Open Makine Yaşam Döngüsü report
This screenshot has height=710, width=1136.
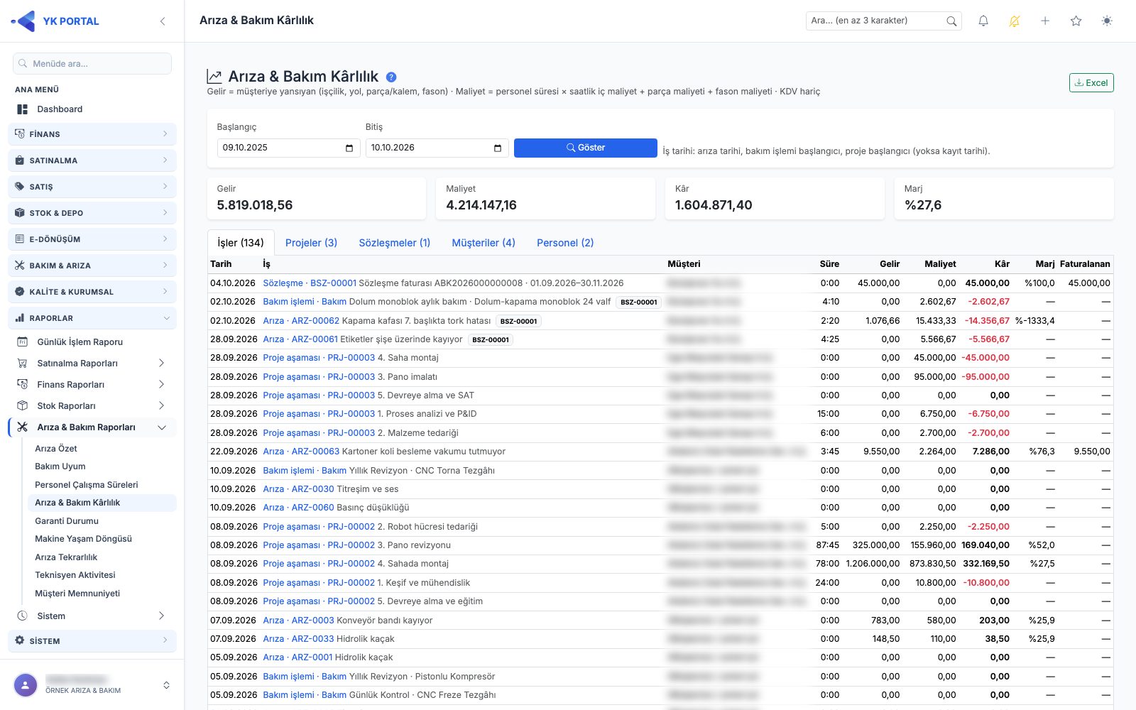click(84, 539)
